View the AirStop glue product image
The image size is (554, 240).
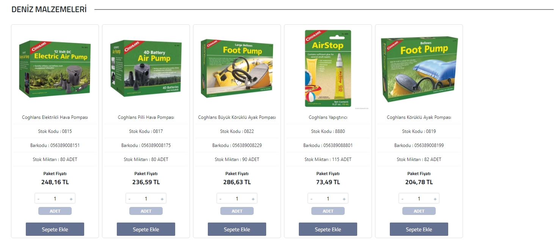(x=328, y=68)
